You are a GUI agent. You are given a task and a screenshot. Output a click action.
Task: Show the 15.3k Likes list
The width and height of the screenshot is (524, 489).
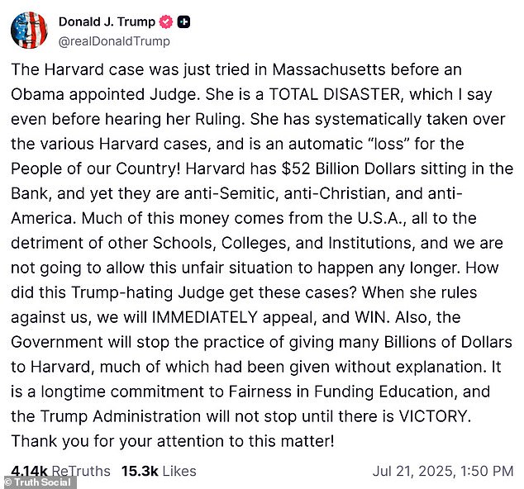pyautogui.click(x=159, y=472)
